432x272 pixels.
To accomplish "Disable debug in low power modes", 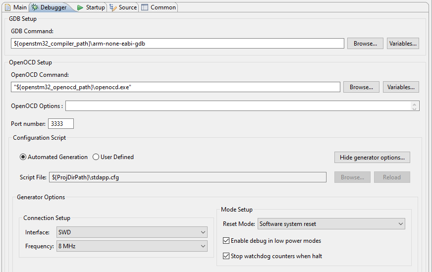I will coord(226,241).
